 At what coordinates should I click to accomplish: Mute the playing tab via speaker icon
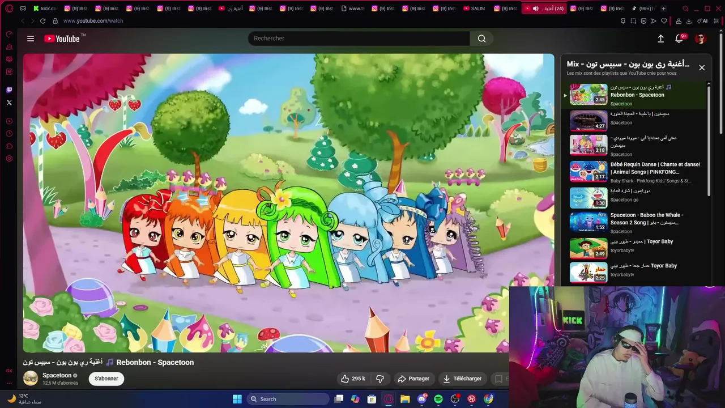(535, 8)
